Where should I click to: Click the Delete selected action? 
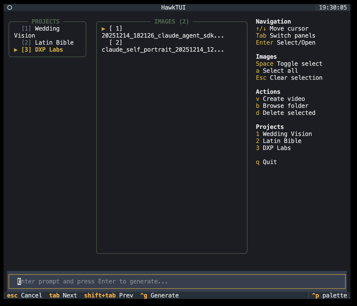tap(285, 113)
